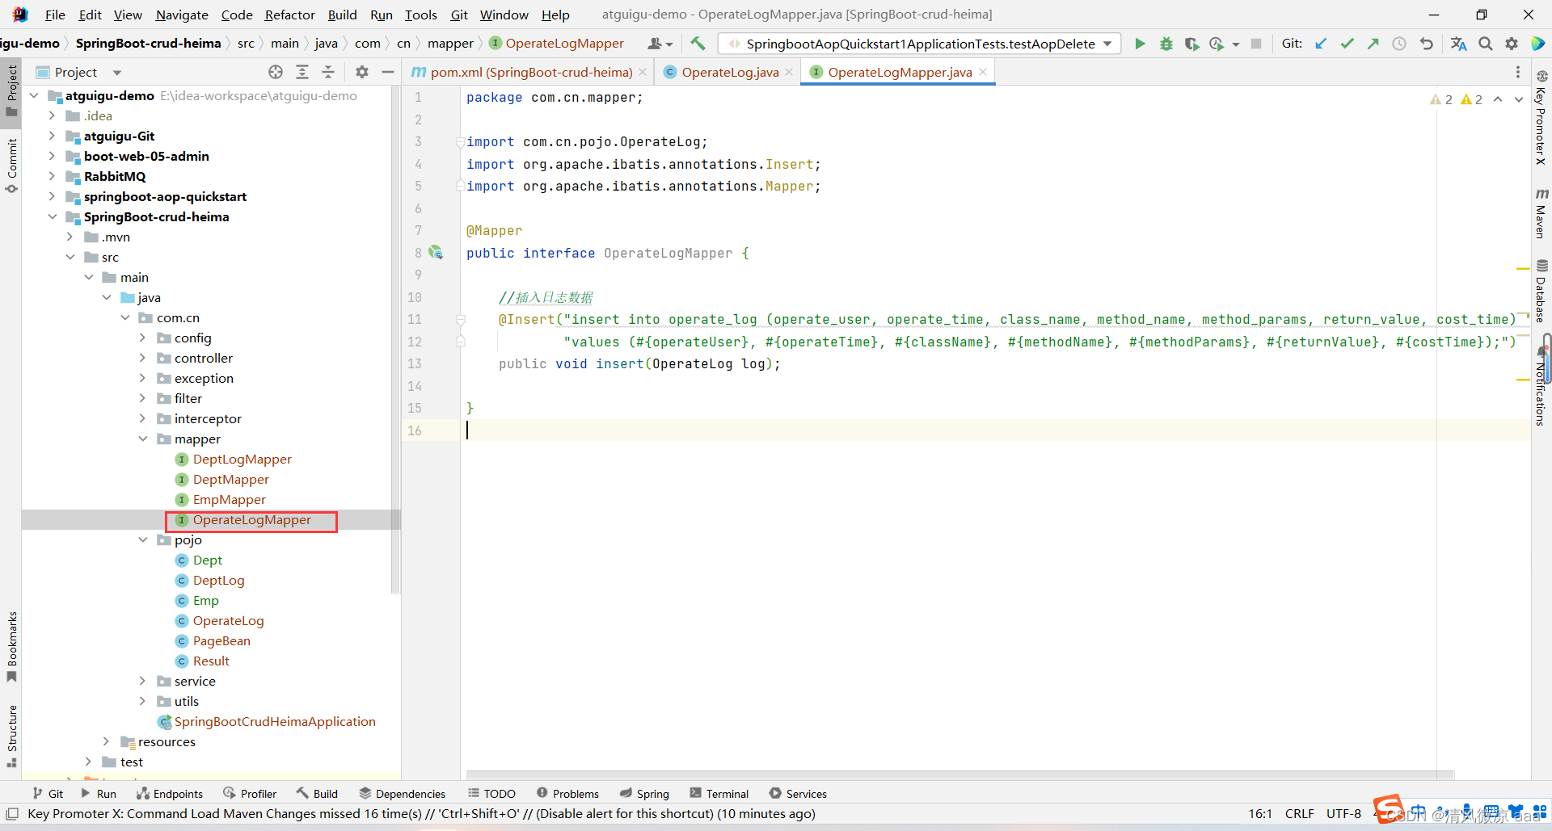Open the Commit tool window

[x=11, y=166]
